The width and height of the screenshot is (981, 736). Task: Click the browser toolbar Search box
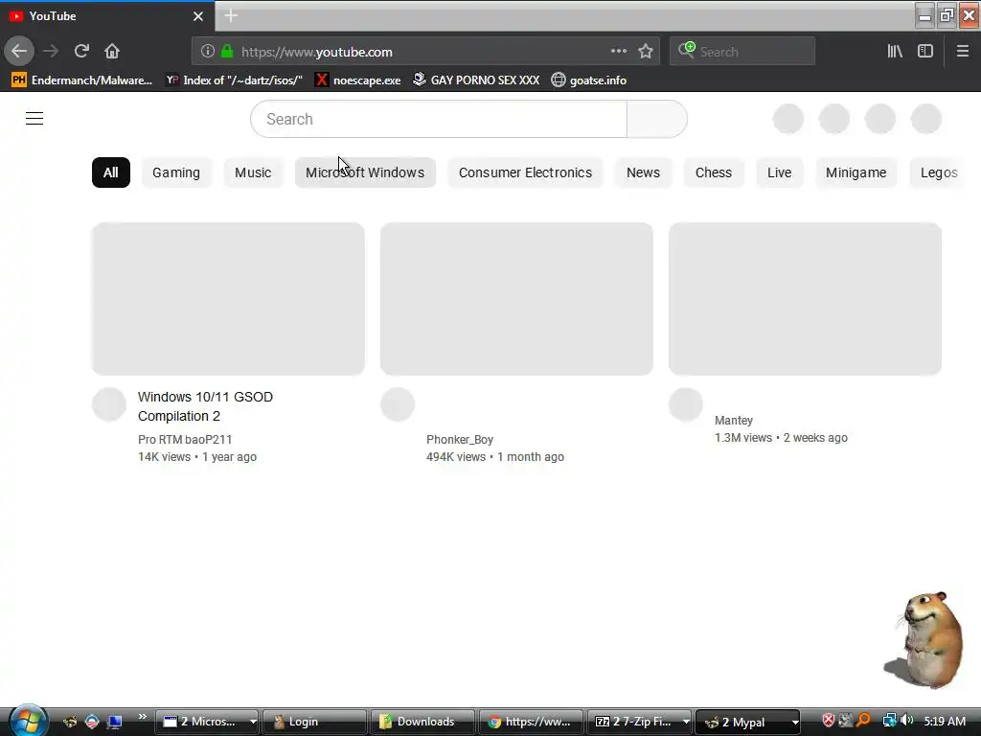pos(742,52)
